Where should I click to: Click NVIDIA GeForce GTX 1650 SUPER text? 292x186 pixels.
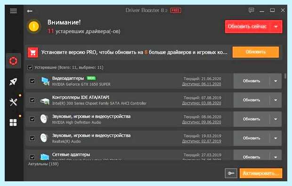tap(81, 85)
